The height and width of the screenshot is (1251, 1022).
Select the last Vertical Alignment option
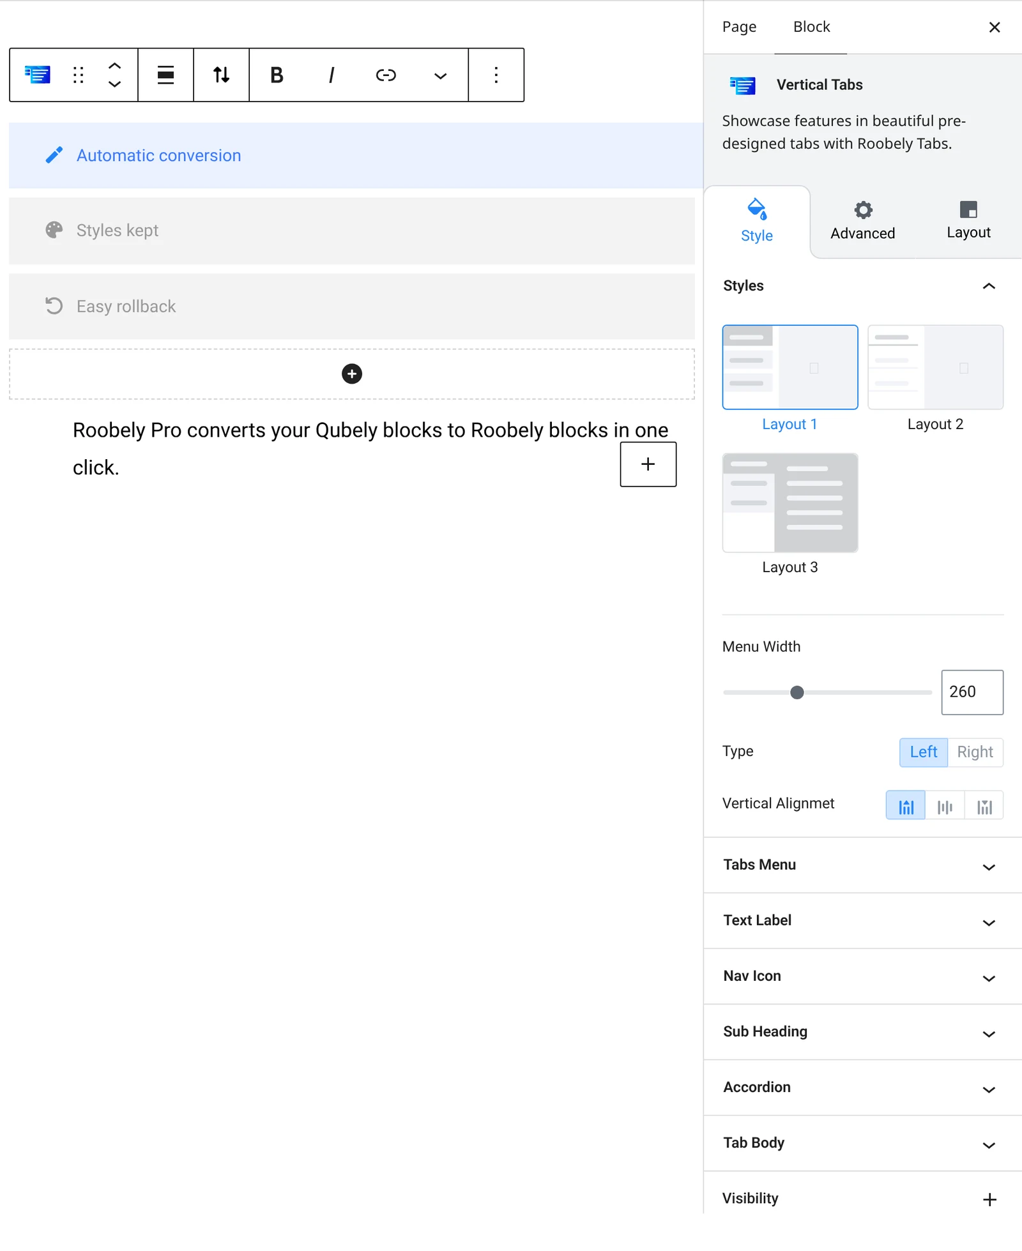(984, 805)
